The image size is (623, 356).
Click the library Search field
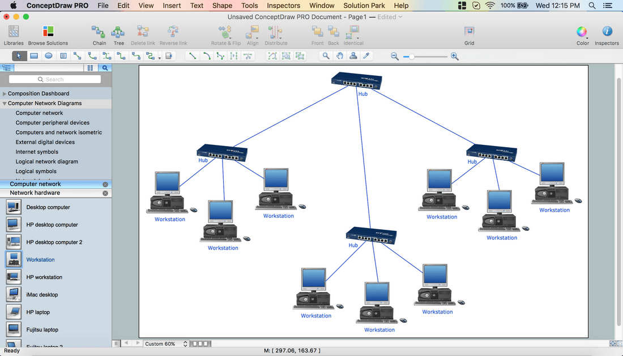[55, 79]
